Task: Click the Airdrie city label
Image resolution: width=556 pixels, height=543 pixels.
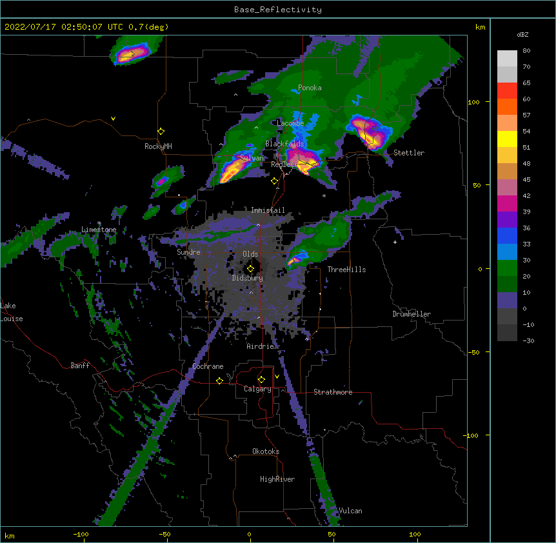Action: [x=260, y=346]
